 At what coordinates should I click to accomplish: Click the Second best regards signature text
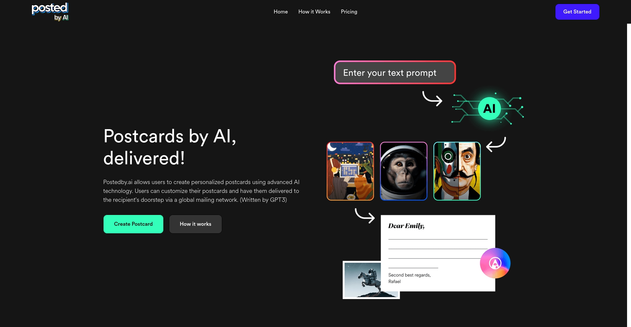coord(409,275)
